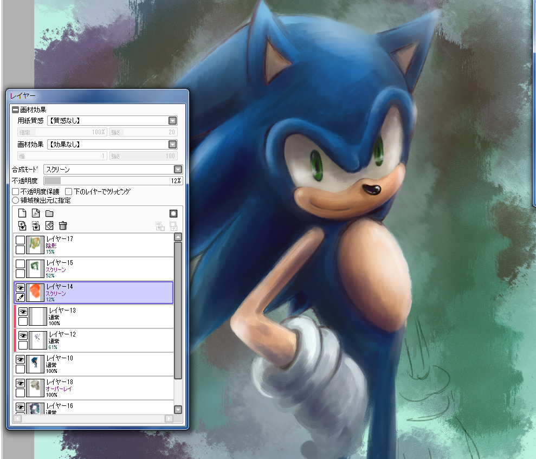Viewport: 536px width, 459px height.
Task: Click the layer list scroll-up arrow
Action: 178,237
